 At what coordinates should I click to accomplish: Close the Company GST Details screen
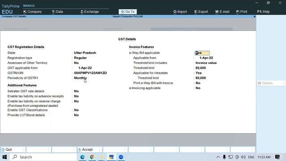pos(254,17)
